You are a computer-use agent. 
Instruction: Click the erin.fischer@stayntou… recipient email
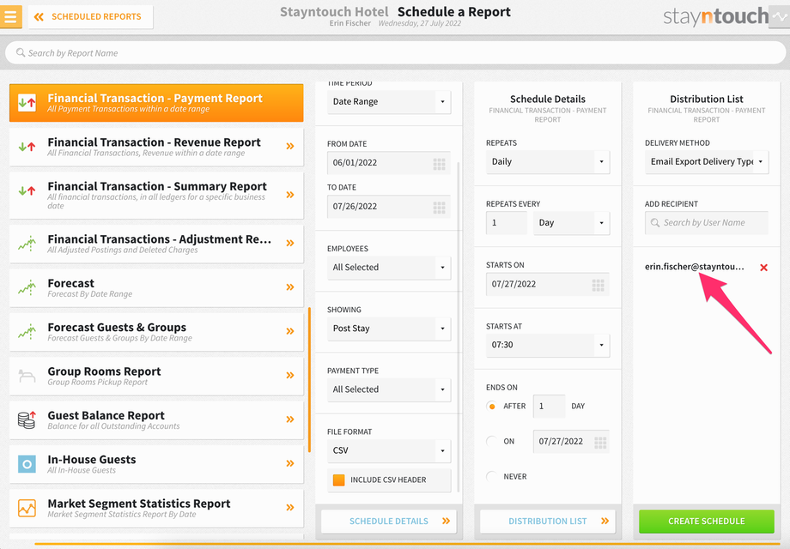(x=695, y=267)
